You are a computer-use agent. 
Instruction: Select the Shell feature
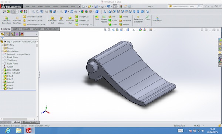coord(113,25)
